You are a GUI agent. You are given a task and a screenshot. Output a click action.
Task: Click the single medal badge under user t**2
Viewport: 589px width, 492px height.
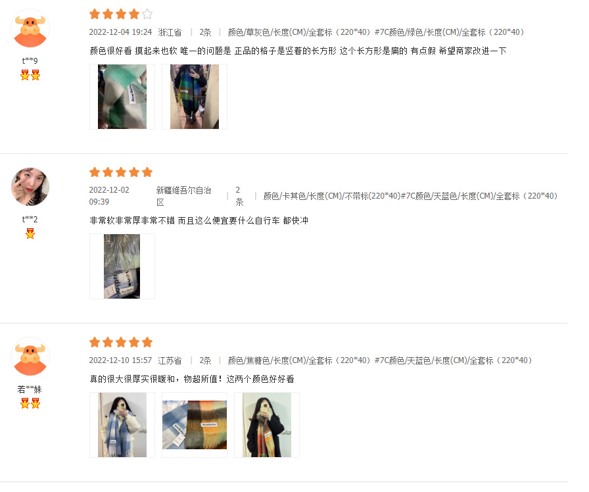pos(30,234)
